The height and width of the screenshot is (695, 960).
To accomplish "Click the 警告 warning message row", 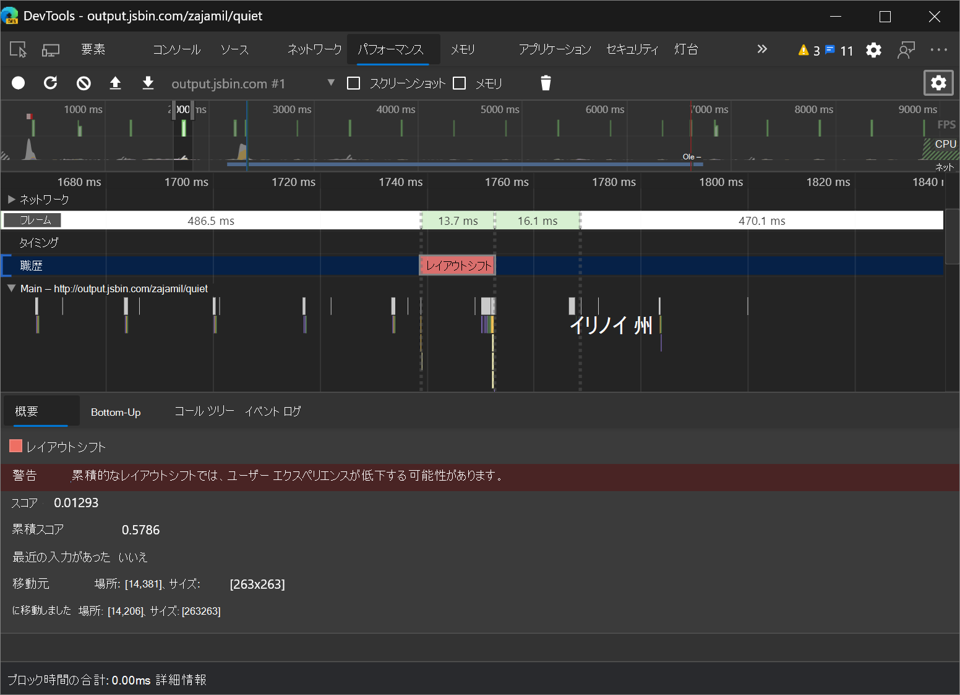I will [480, 478].
